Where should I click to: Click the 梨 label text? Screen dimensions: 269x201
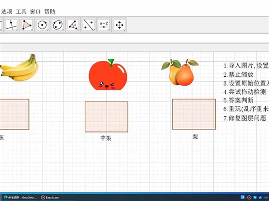coord(195,137)
